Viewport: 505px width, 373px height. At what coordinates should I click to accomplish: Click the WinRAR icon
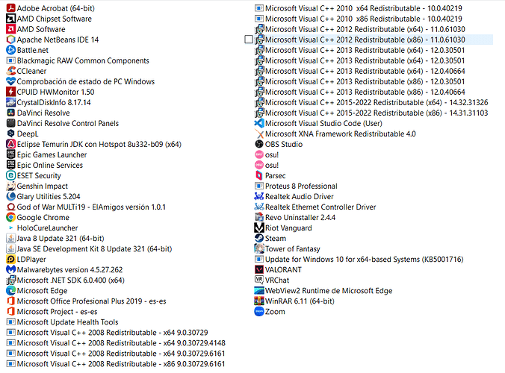pyautogui.click(x=259, y=301)
